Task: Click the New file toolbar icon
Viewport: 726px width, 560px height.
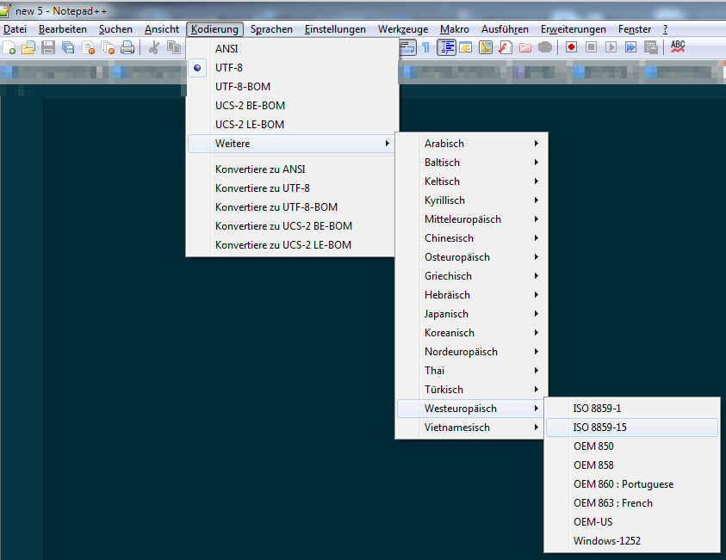Action: coord(9,47)
